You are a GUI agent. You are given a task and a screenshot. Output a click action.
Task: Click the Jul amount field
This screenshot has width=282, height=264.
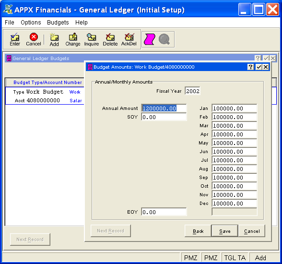click(235, 160)
